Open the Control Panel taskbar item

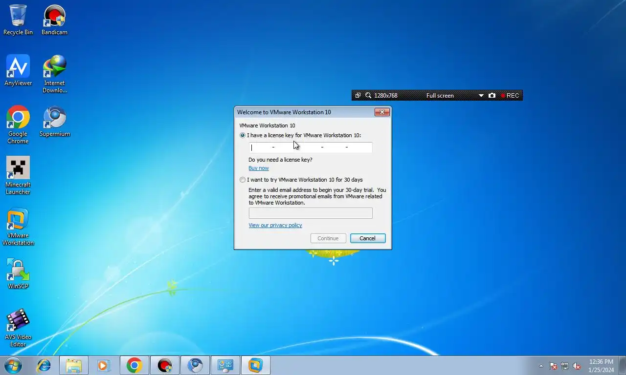coord(225,365)
